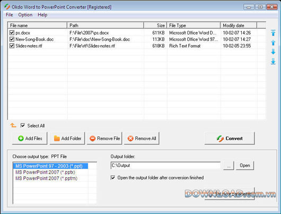Open the Help menu
The height and width of the screenshot is (214, 281).
tap(42, 15)
